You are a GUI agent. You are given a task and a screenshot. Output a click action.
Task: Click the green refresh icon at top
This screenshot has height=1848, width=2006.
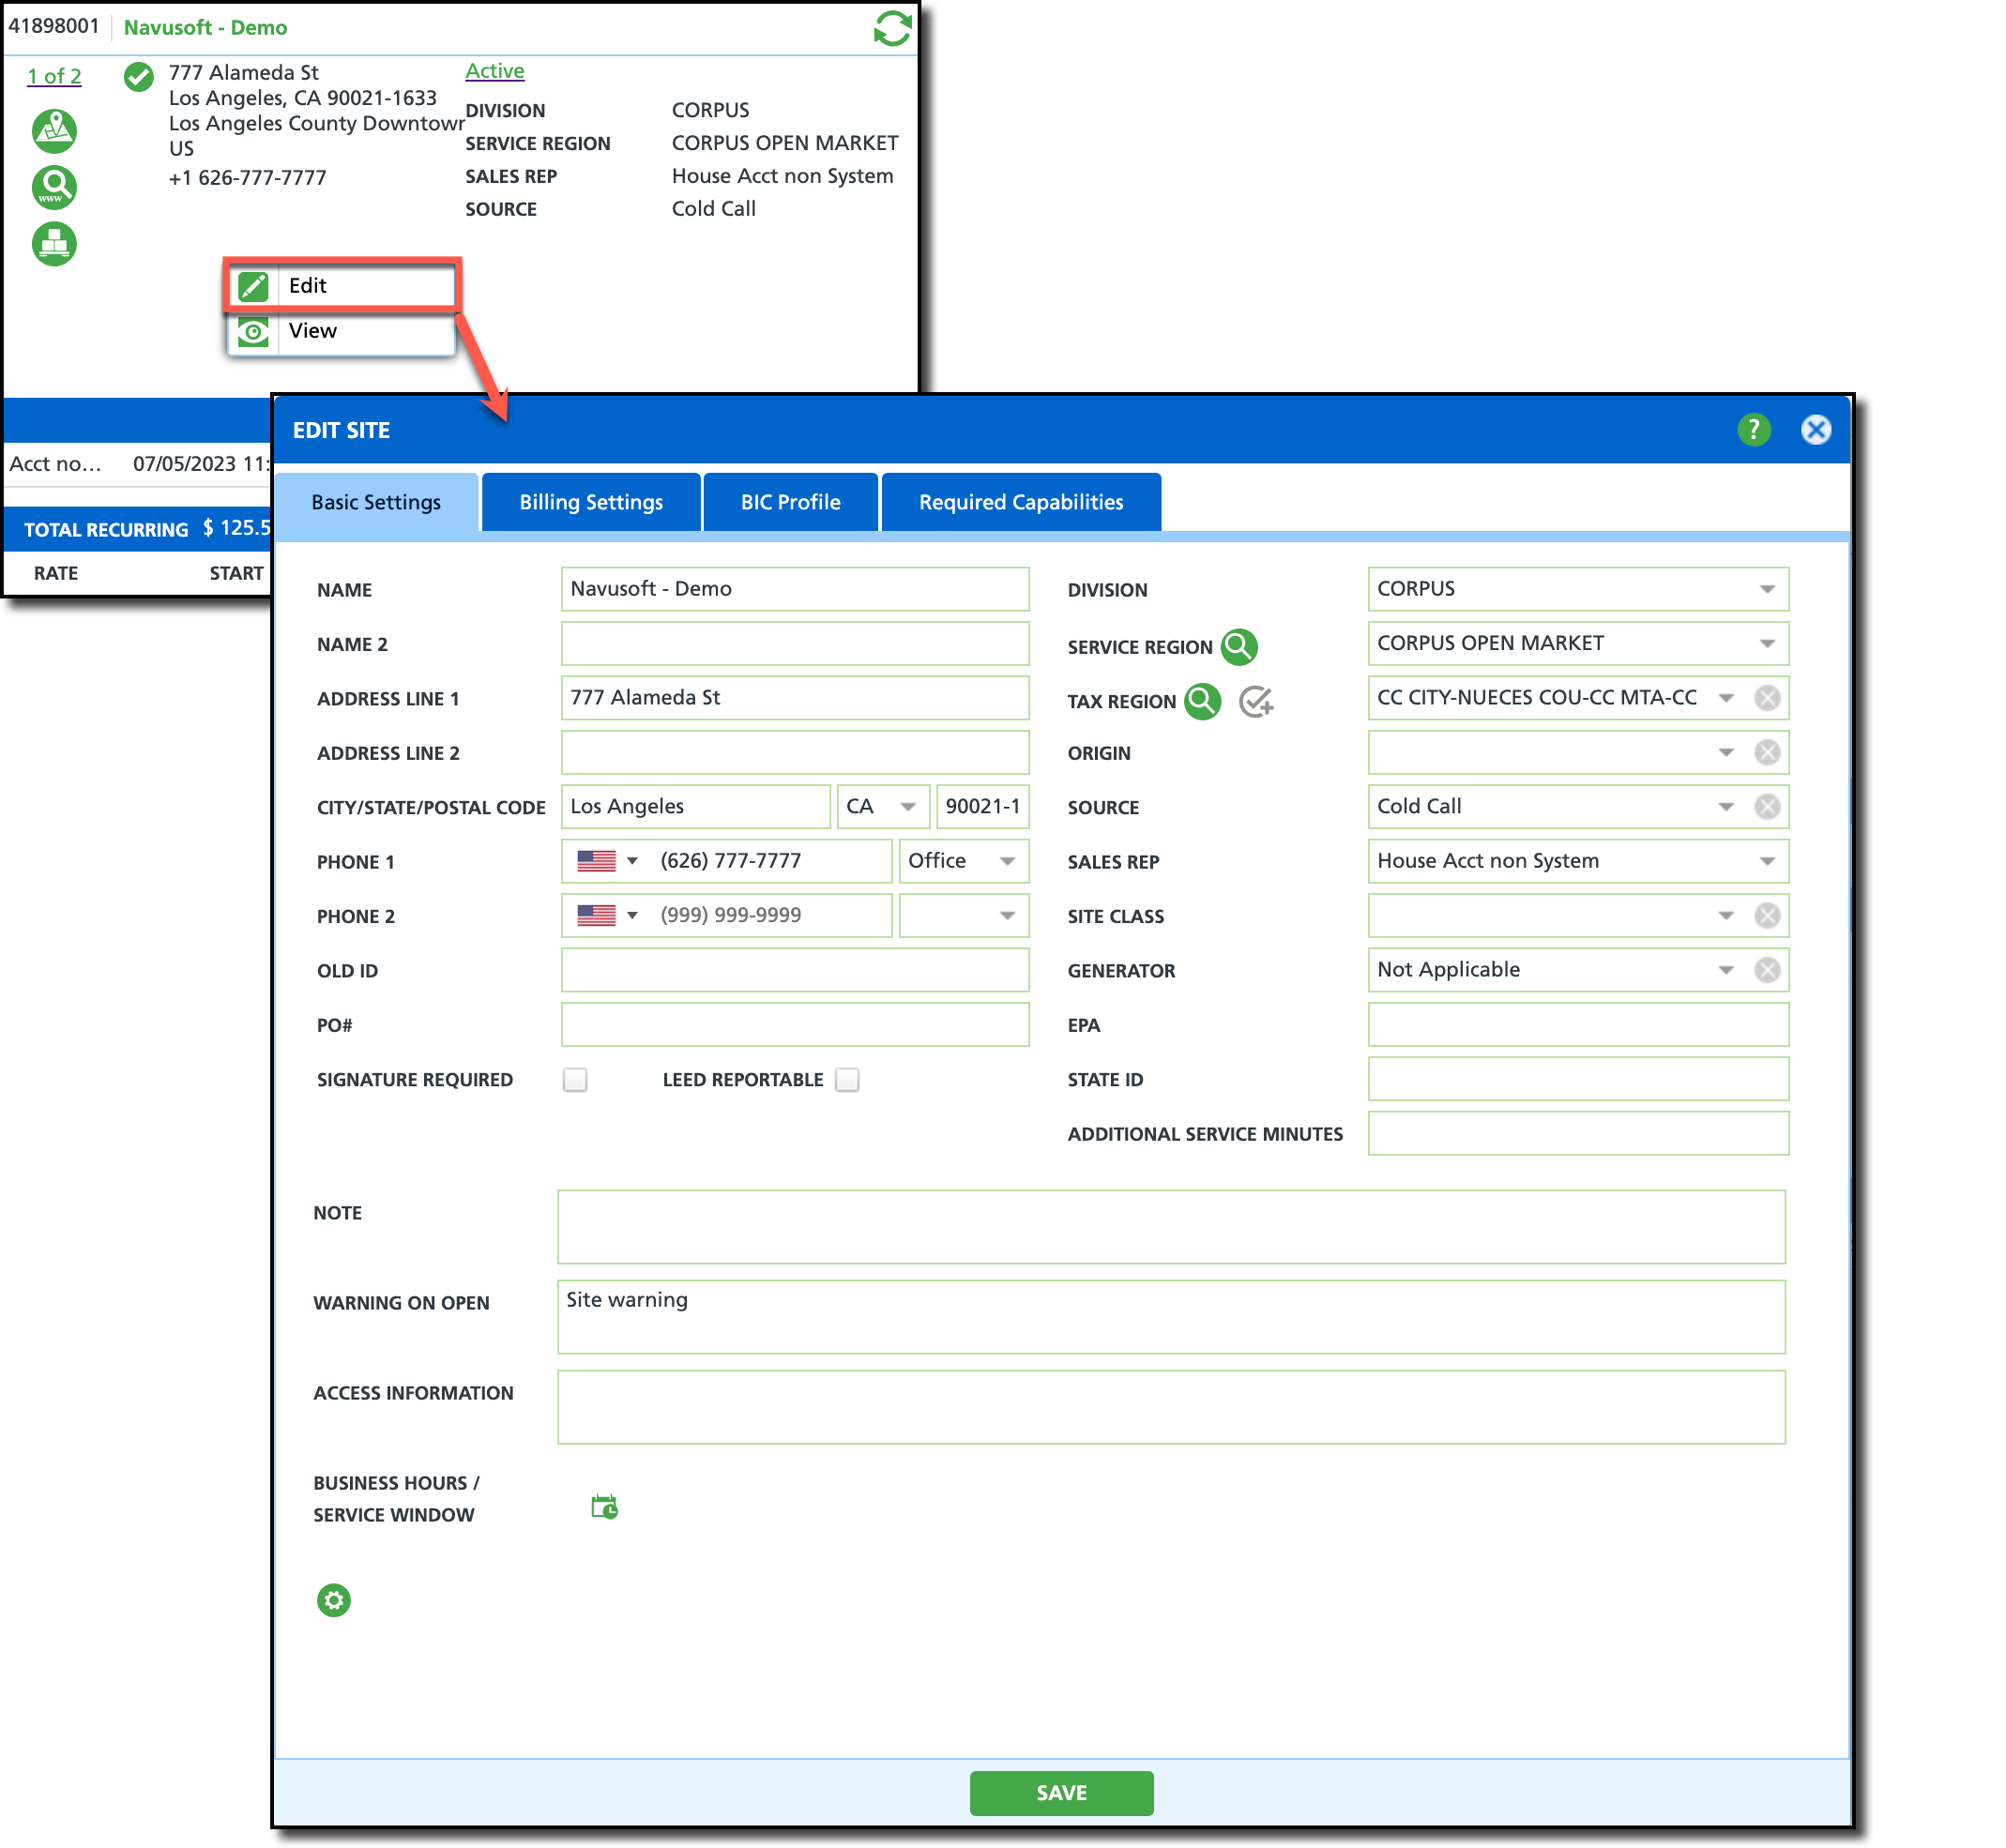(x=891, y=28)
